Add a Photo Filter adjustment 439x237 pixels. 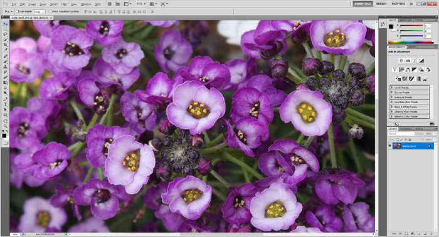point(421,69)
